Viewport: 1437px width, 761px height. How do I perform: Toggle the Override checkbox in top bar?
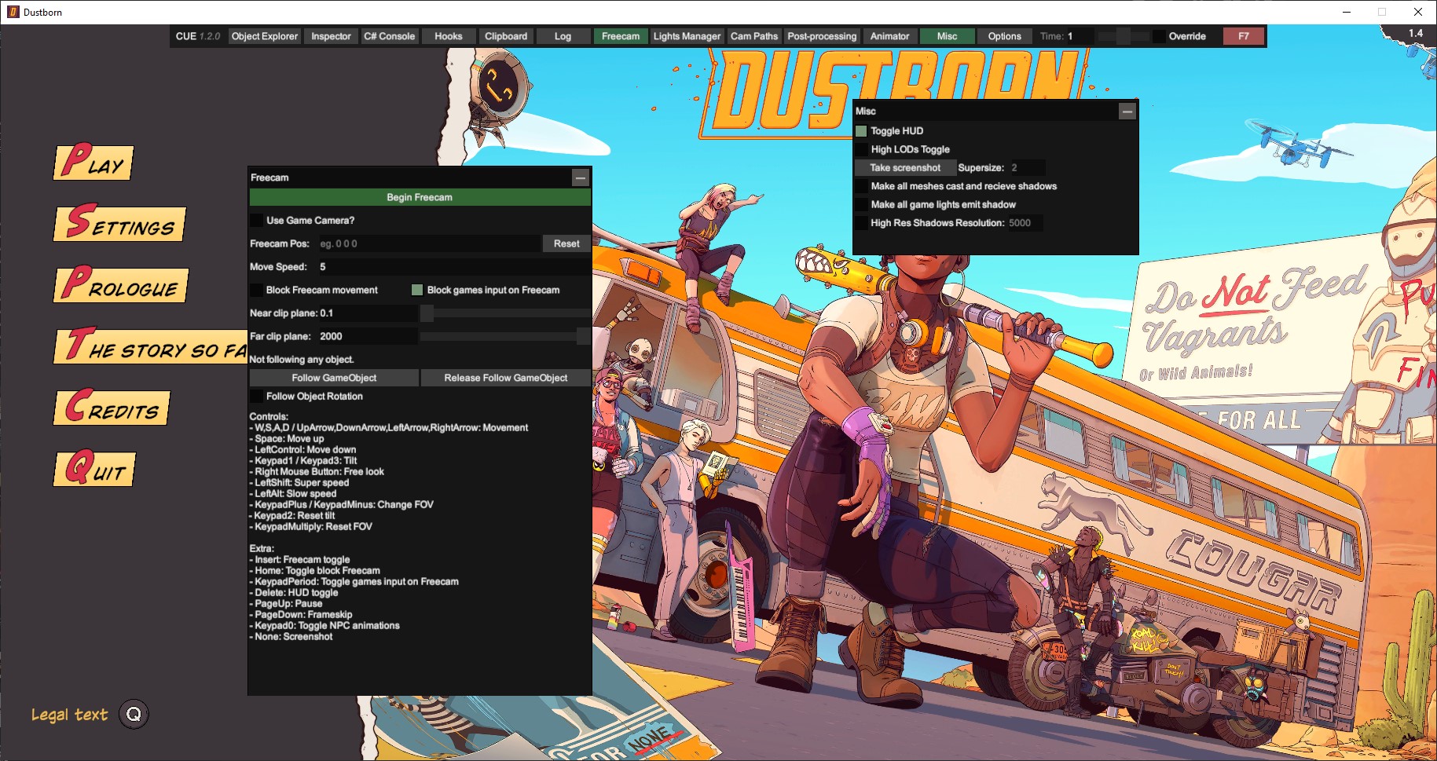pyautogui.click(x=1159, y=36)
